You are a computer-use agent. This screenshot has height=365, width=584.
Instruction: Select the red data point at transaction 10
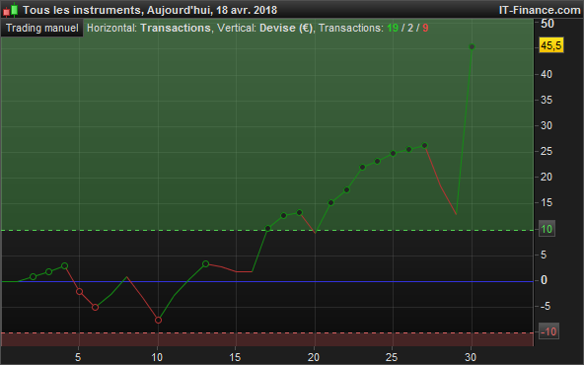point(158,321)
